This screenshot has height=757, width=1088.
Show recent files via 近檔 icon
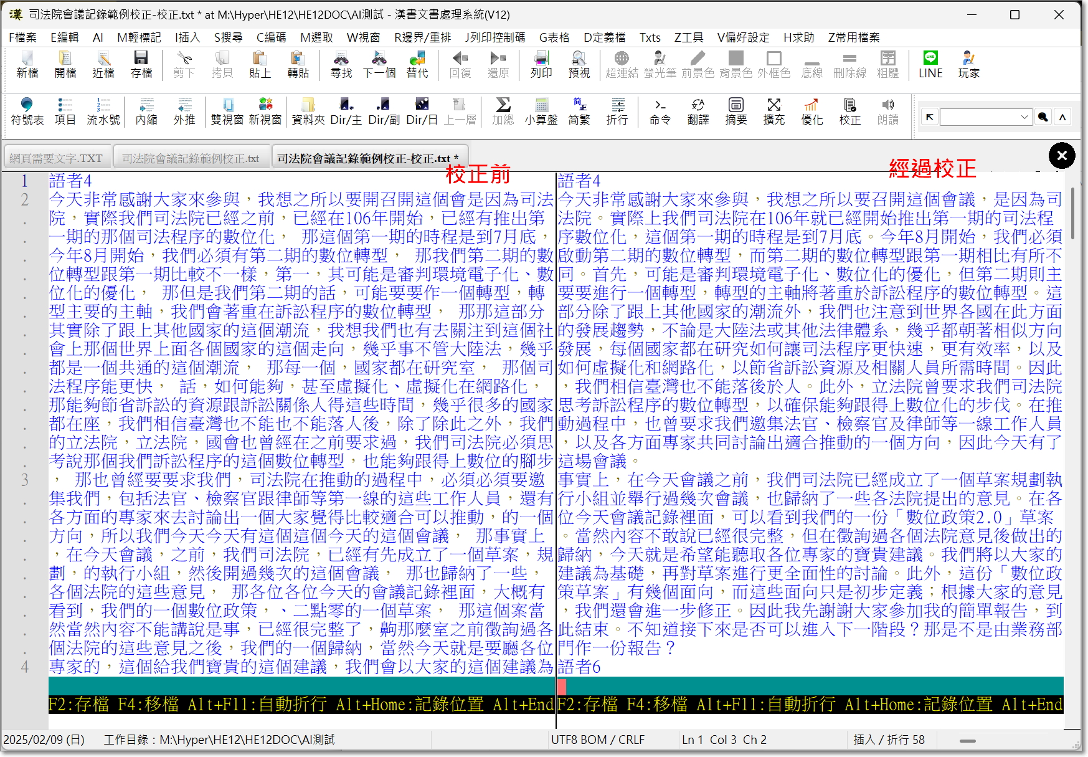coord(103,65)
